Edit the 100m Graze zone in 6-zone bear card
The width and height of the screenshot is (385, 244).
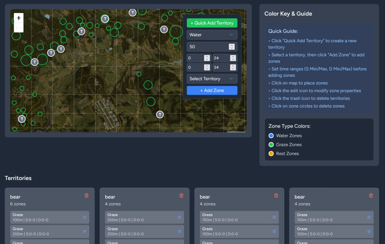[85, 217]
